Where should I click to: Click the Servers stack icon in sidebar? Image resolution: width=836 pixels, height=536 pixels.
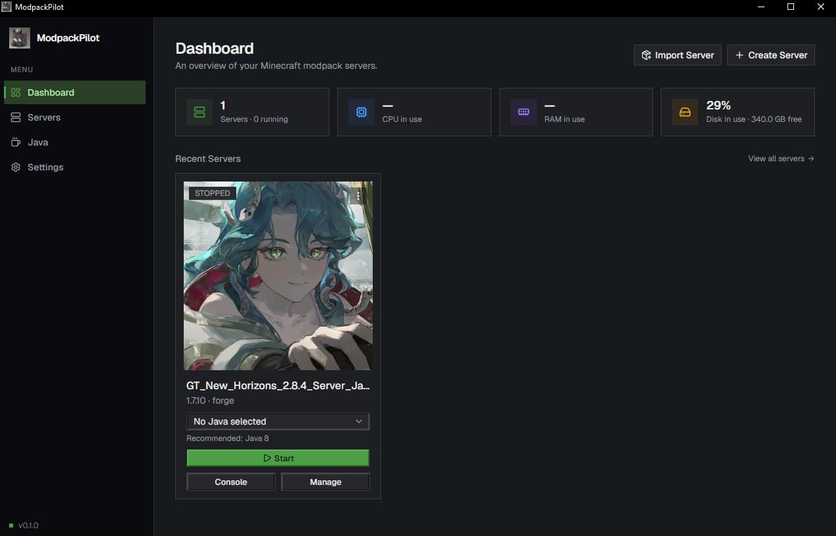[16, 117]
